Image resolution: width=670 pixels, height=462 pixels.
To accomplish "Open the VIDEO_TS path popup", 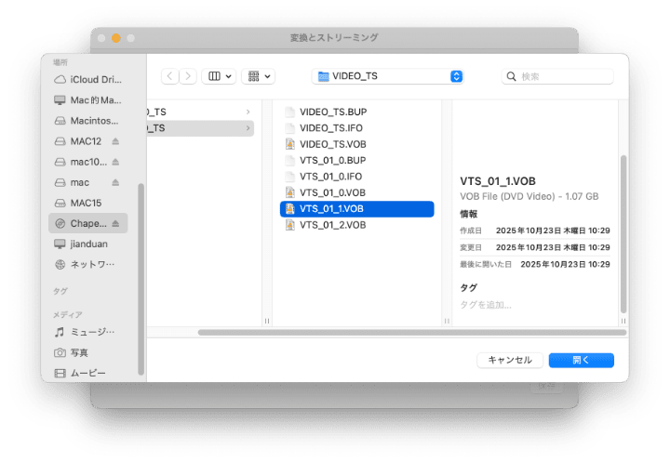I will [x=388, y=76].
